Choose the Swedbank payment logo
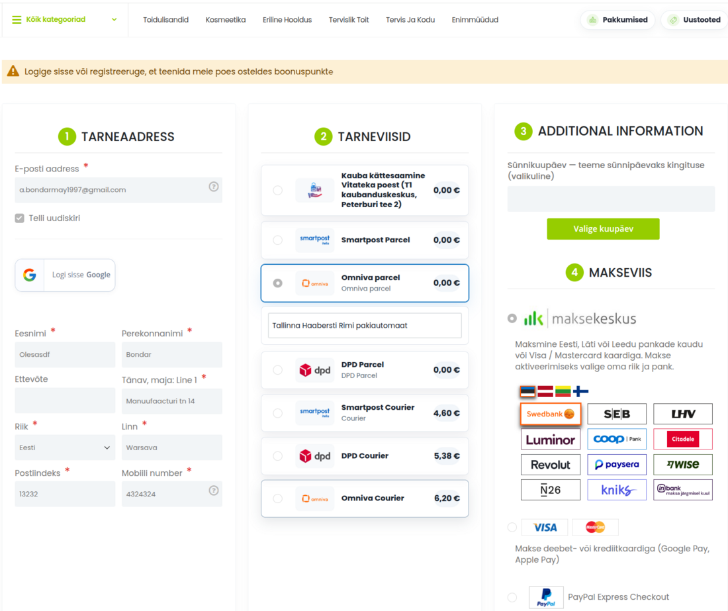Image resolution: width=728 pixels, height=611 pixels. point(551,414)
